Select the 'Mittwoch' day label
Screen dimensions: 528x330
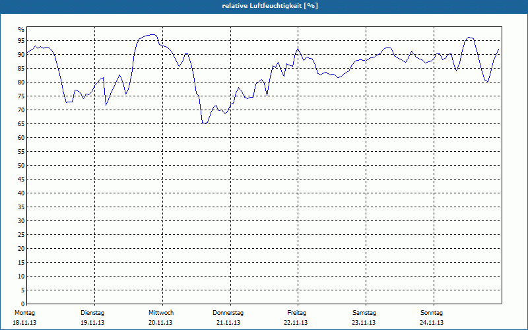[x=161, y=313]
